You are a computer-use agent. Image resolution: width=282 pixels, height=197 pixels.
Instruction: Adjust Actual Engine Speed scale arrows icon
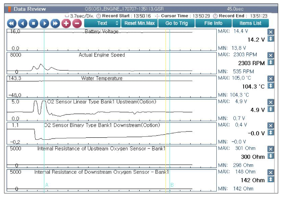271,62
